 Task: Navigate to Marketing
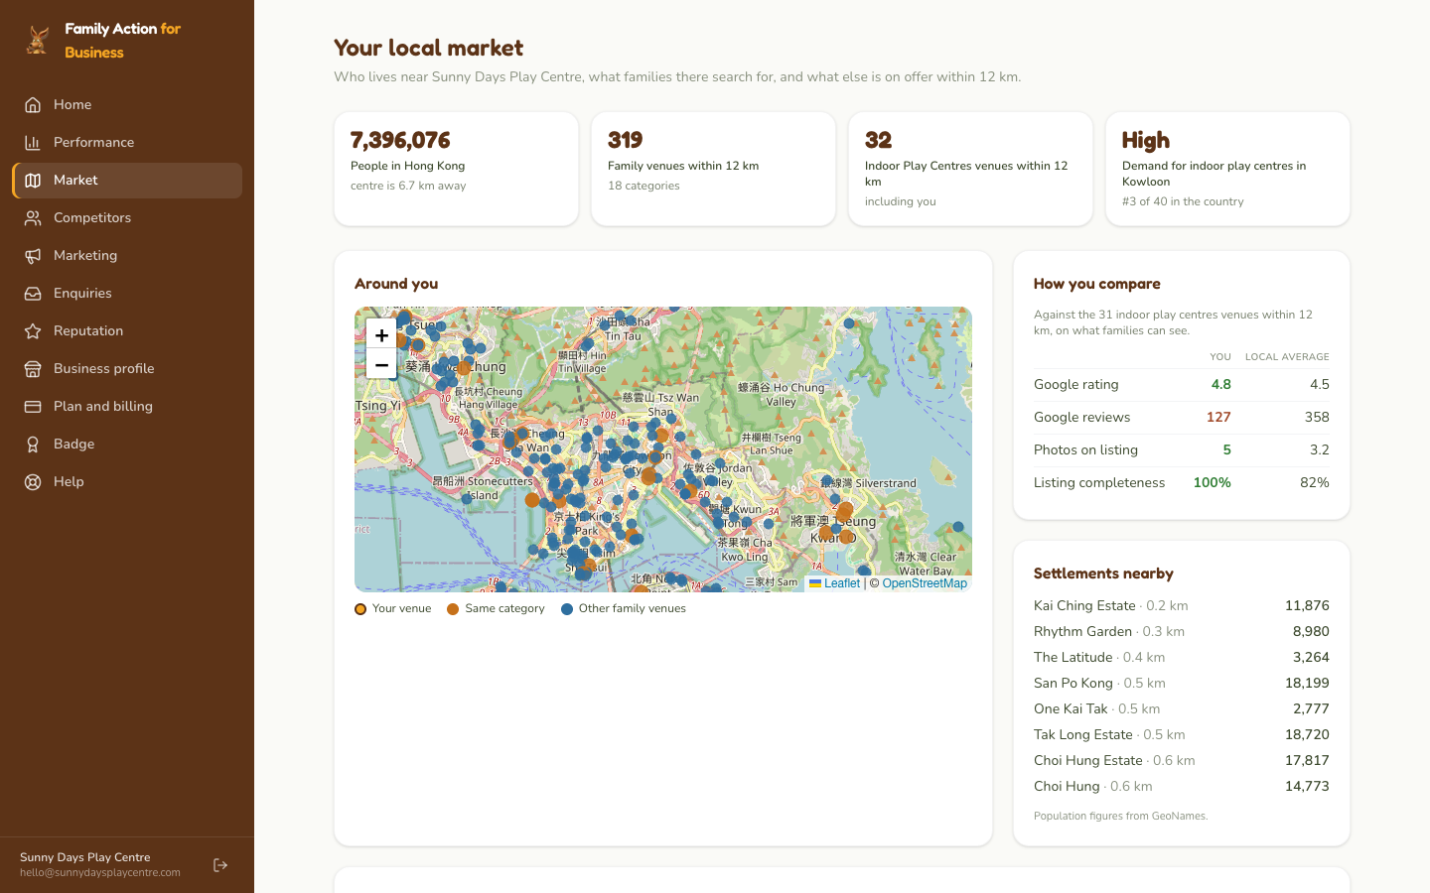click(127, 255)
